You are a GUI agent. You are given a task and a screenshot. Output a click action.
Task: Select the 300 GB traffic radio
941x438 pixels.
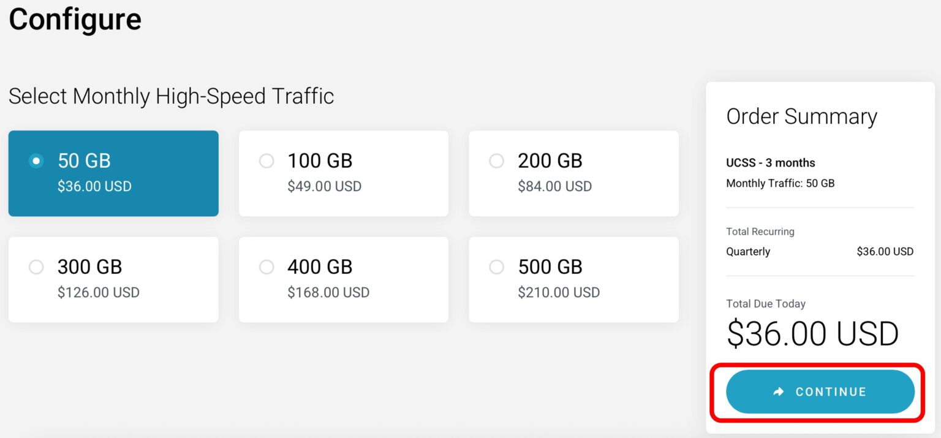[37, 267]
